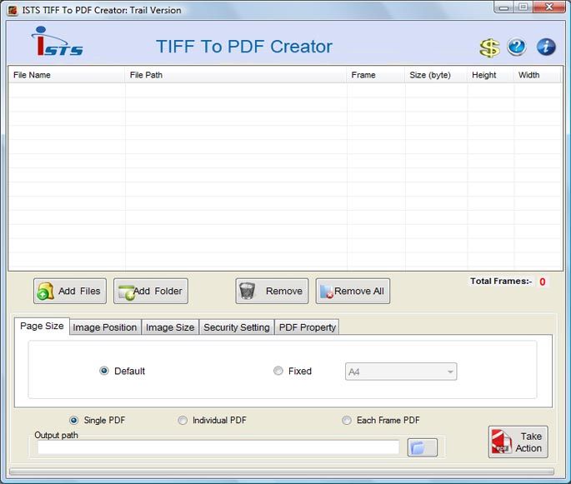This screenshot has height=484, width=571.
Task: Click the dollar sign purchase icon
Action: pos(489,47)
